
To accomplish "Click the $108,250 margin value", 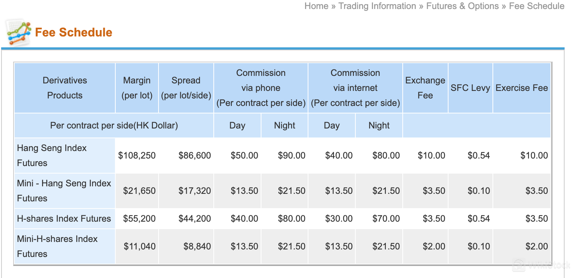I will pyautogui.click(x=137, y=156).
